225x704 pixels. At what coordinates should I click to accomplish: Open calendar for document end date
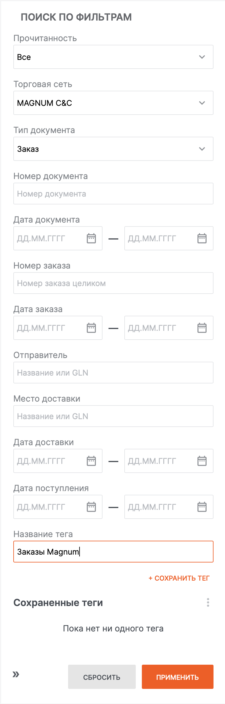[202, 238]
